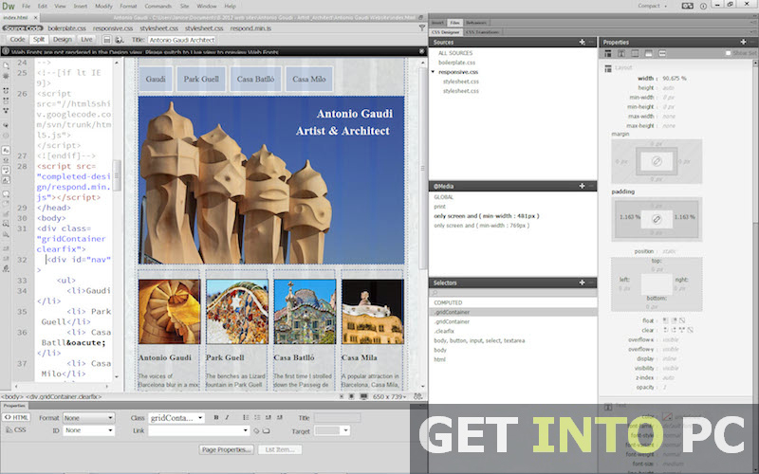This screenshot has height=474, width=759.
Task: Show Layout category in CSS Properties
Action: pyautogui.click(x=607, y=53)
